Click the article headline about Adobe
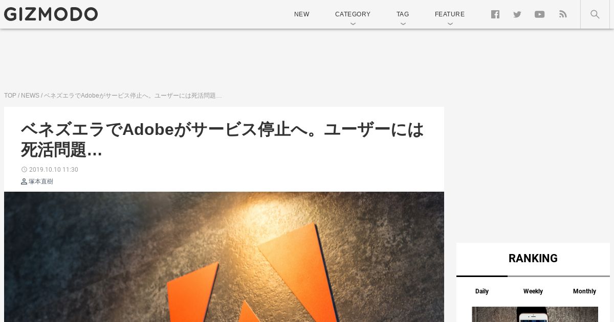 [x=222, y=140]
